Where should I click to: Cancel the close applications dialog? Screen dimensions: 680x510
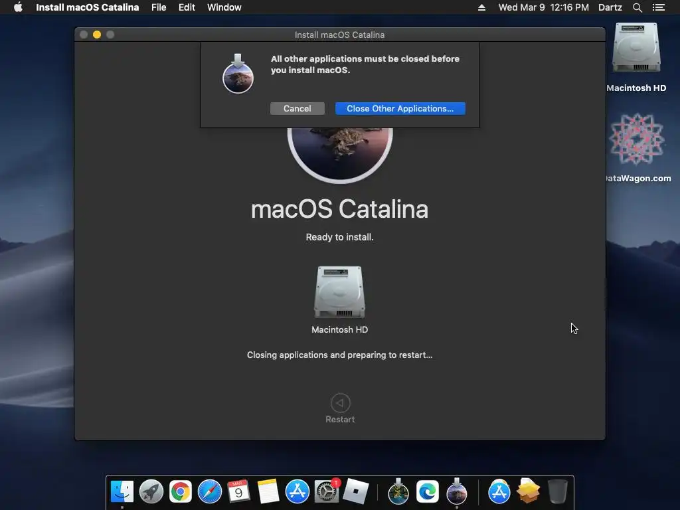click(297, 108)
